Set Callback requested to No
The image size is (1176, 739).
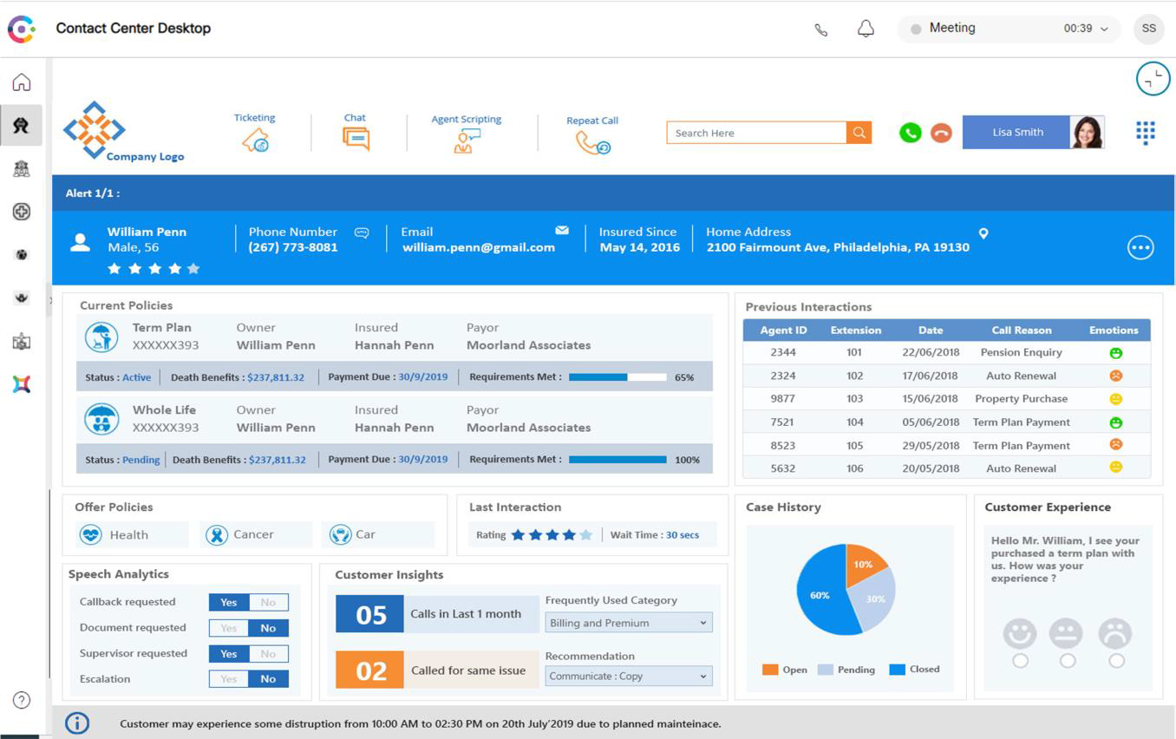269,602
